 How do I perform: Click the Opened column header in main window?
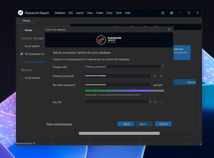(192, 82)
